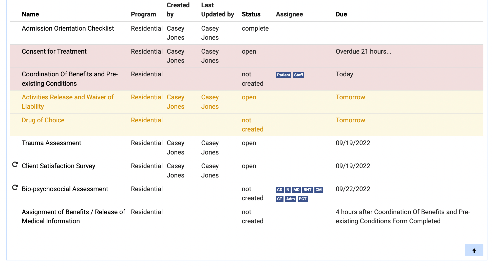Click Last Updated by Casey Jones in Client Satisfaction row
Viewport: 492px width, 268px height.
[x=210, y=170]
